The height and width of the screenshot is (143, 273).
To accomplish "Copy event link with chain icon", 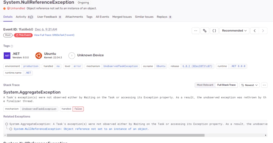I will click(x=205, y=31).
